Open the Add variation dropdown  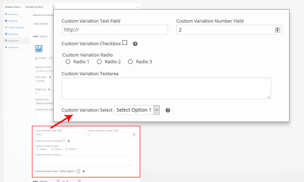[x=43, y=24]
